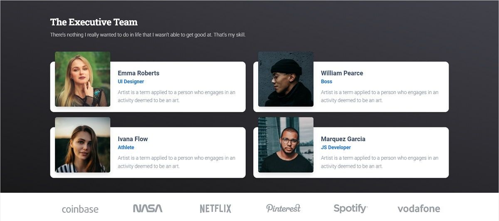
Task: Open Emma Roberts' profile photo
Action: 82,79
